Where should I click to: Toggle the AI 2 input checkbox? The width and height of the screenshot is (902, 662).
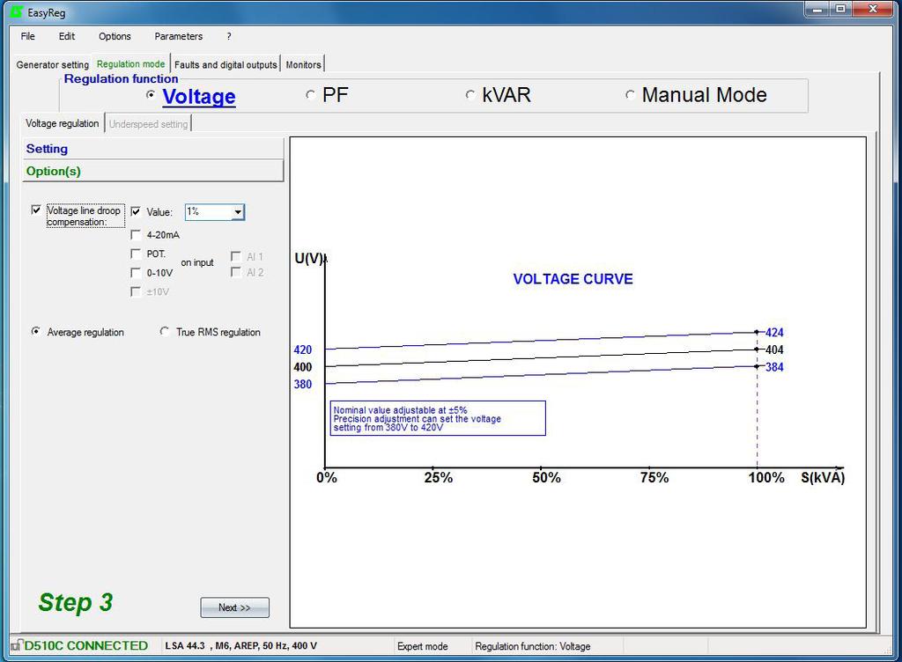(235, 272)
